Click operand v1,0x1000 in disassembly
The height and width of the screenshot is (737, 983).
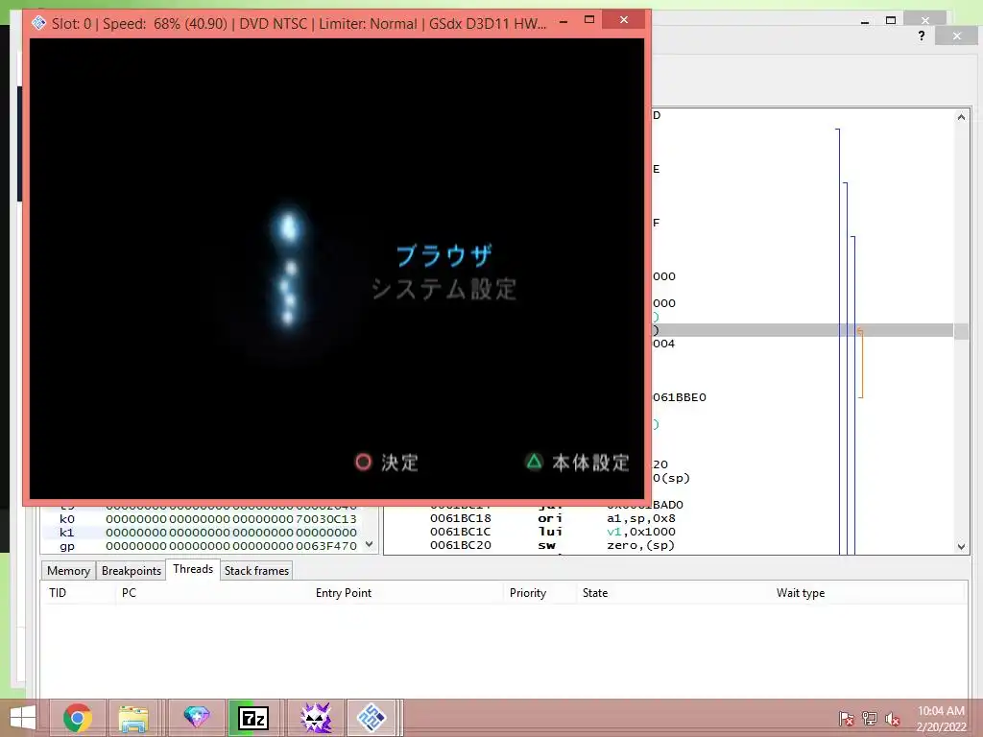pyautogui.click(x=640, y=532)
